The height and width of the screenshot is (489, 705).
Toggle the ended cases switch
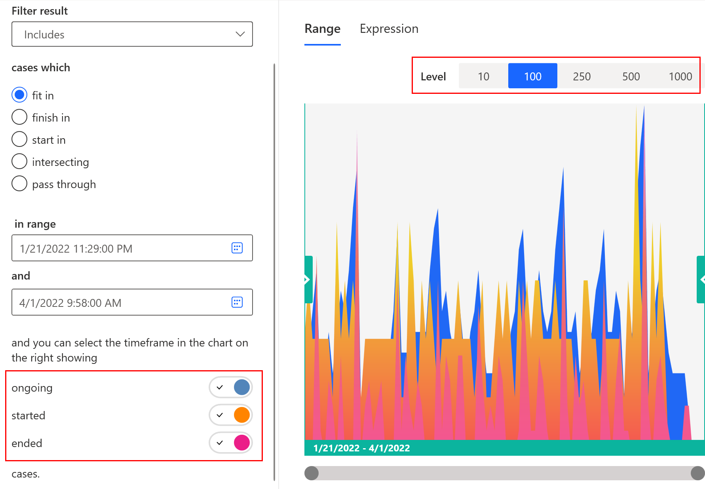click(x=231, y=443)
